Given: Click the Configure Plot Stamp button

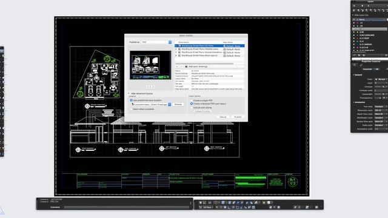Looking at the screenshot, I should (202, 111).
